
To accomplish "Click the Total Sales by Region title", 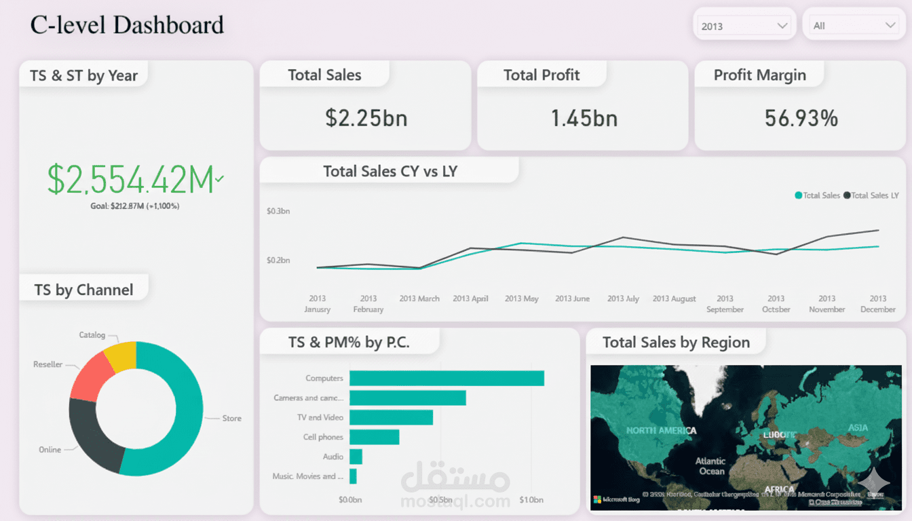I will click(x=676, y=342).
